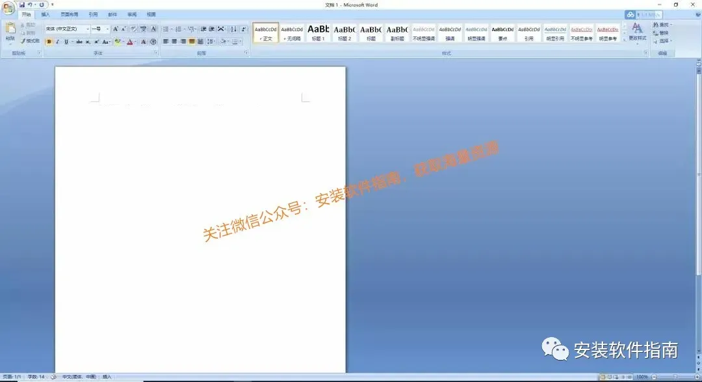Toggle justified alignment (highlighted)

pyautogui.click(x=192, y=42)
